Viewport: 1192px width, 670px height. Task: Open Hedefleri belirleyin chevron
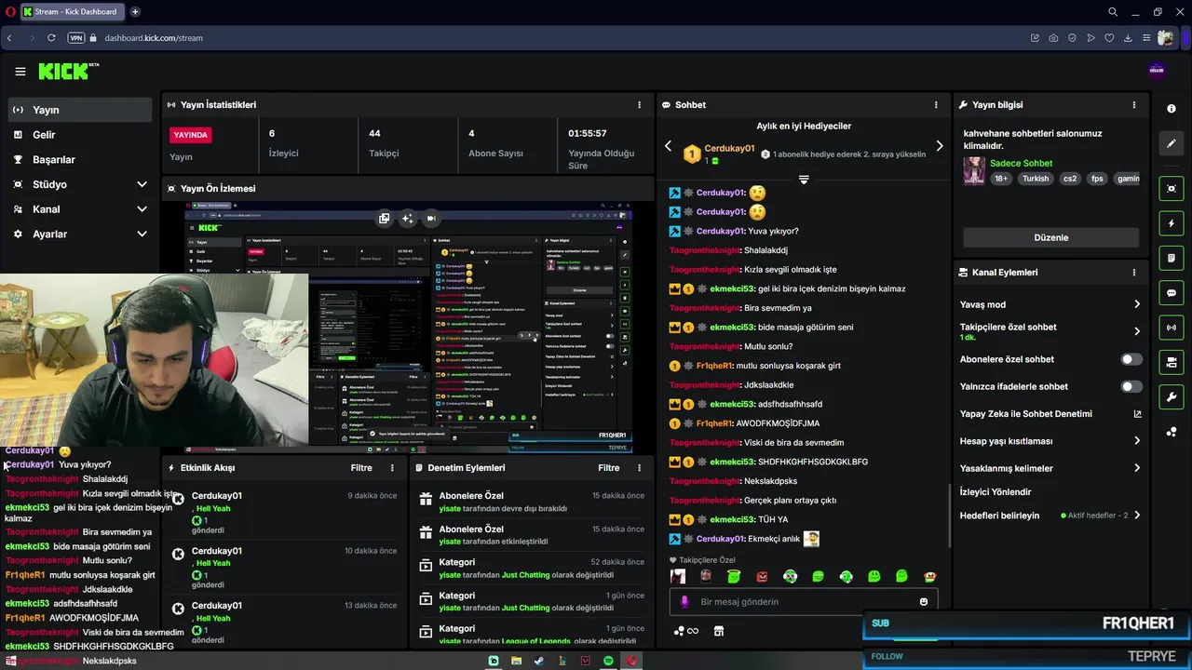point(1137,516)
